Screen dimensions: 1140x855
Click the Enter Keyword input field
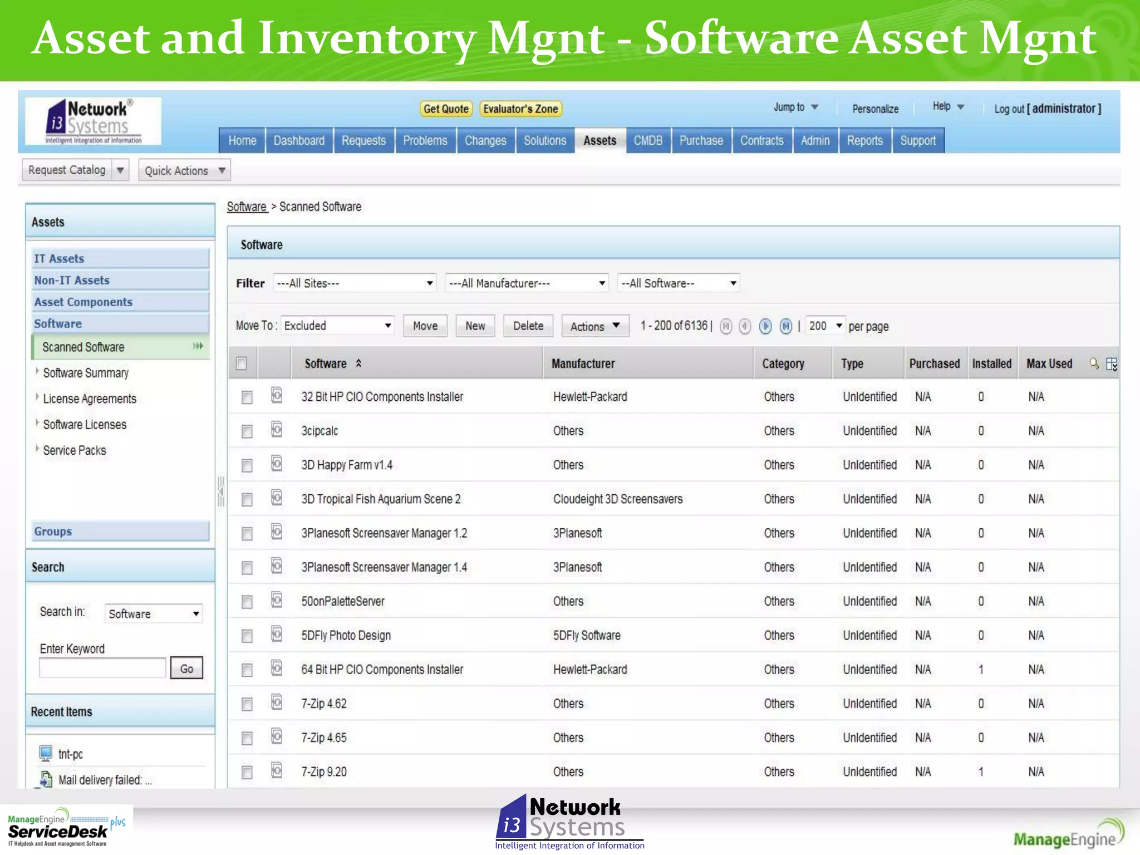coord(102,668)
